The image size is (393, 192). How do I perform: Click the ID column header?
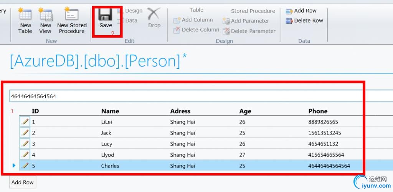pyautogui.click(x=35, y=111)
